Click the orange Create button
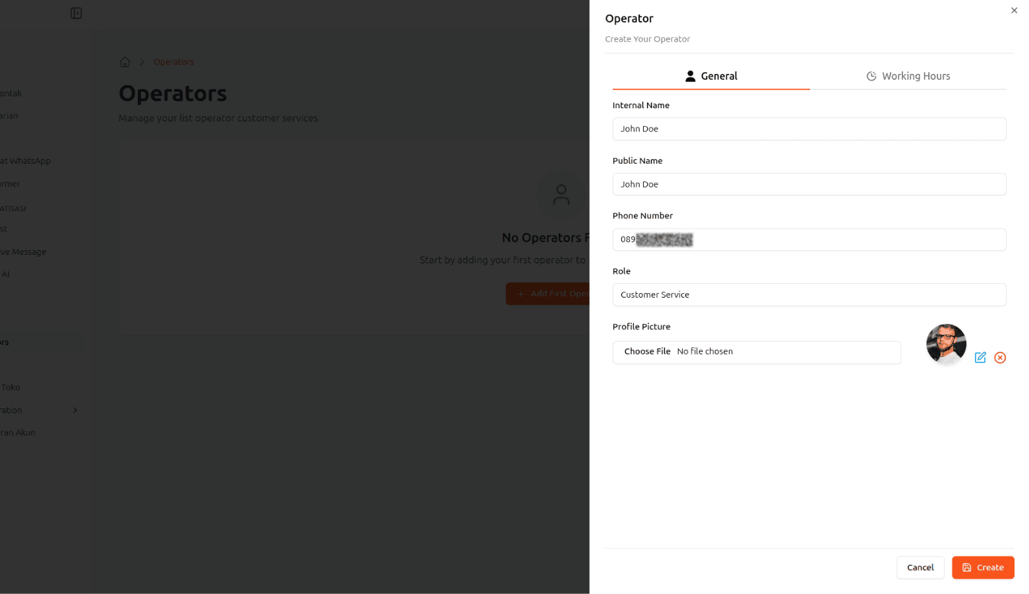Image resolution: width=1029 pixels, height=594 pixels. coord(982,568)
